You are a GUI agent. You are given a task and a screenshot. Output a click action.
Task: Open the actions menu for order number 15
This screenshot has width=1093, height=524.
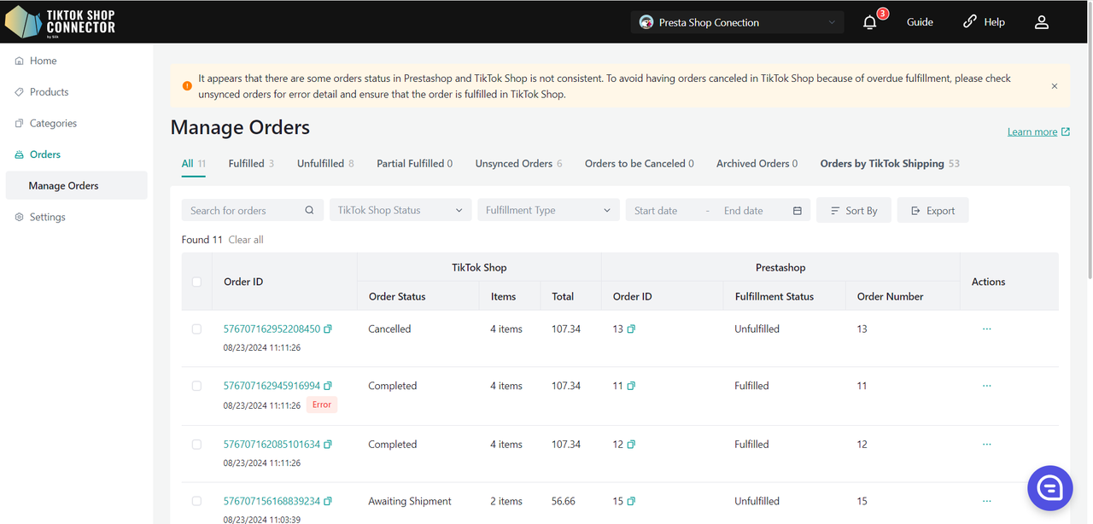click(x=987, y=501)
